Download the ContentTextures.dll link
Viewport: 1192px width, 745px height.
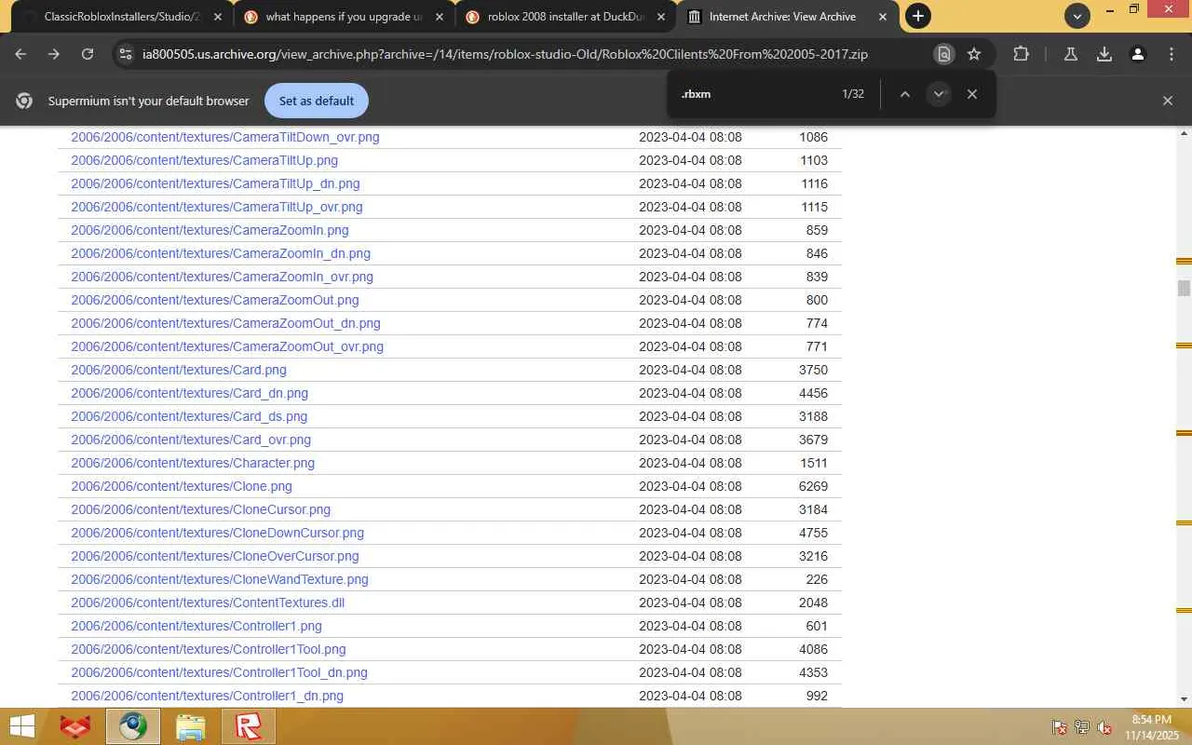[208, 603]
